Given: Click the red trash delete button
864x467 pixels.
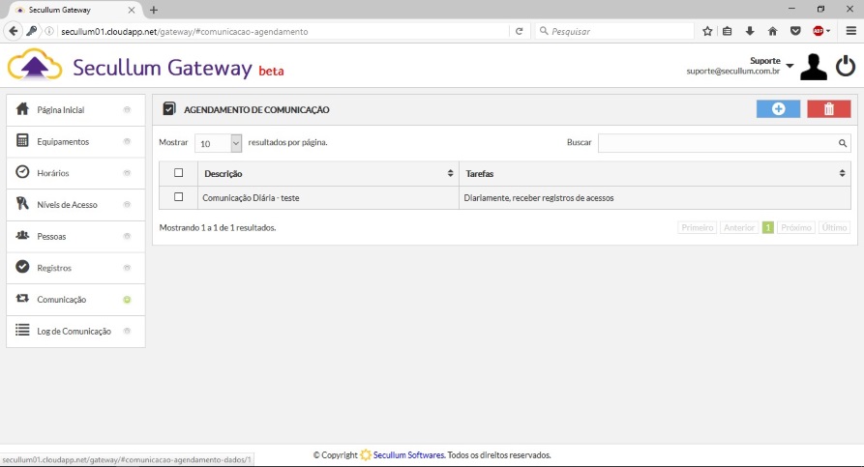Looking at the screenshot, I should (x=828, y=109).
